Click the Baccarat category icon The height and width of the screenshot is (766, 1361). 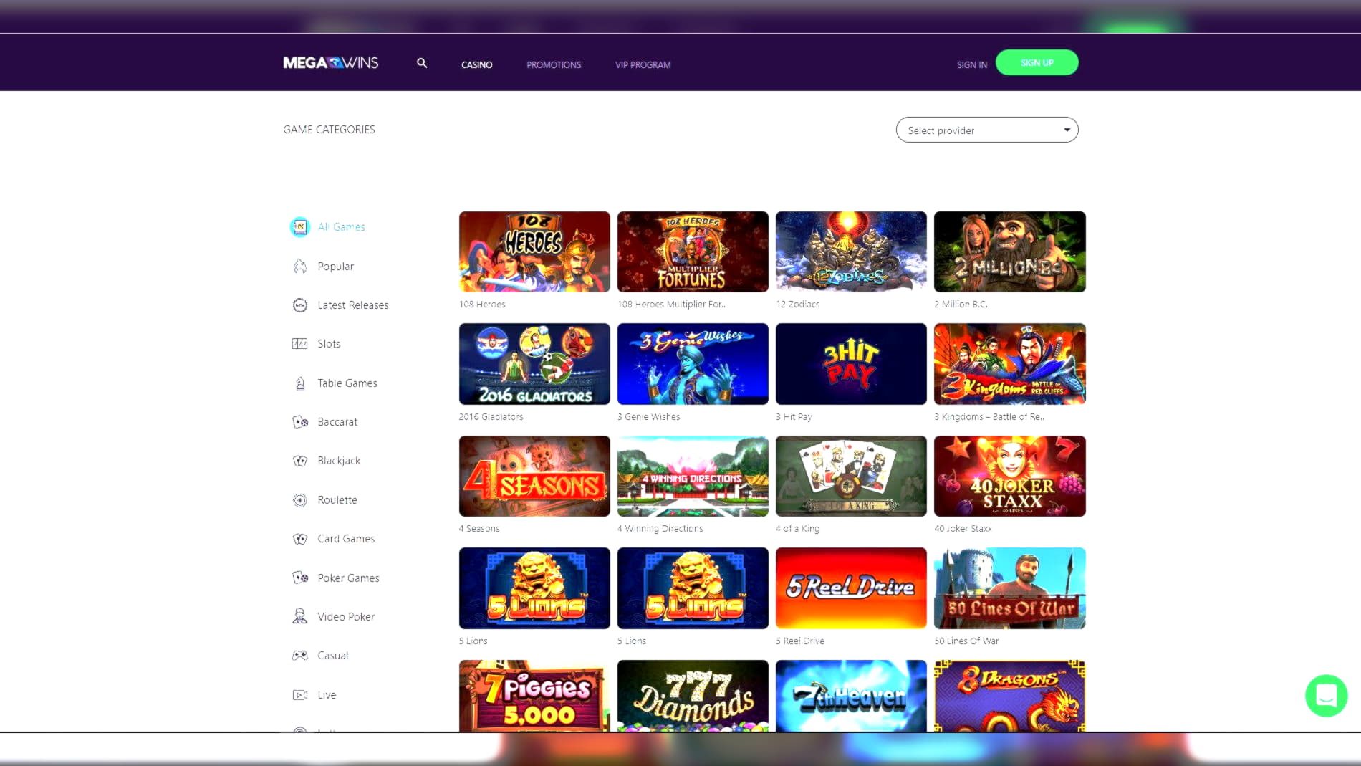(300, 422)
